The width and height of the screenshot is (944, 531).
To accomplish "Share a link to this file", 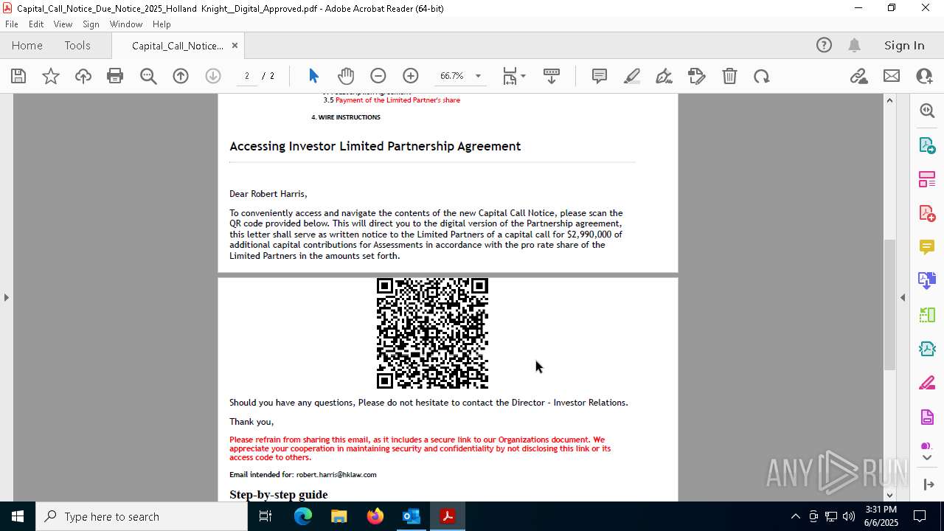I will click(859, 76).
